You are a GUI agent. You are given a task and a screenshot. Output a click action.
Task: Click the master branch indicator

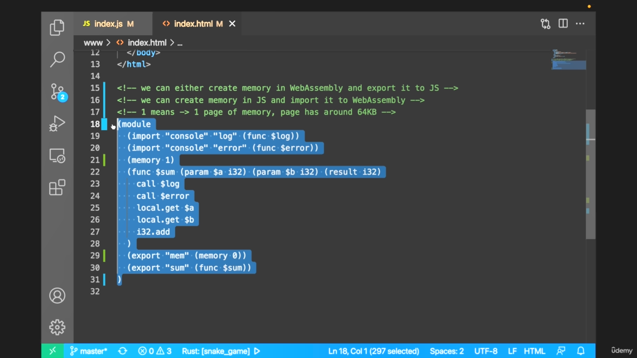point(89,351)
